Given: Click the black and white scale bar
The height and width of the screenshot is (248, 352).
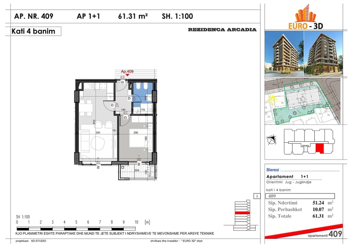Looking at the screenshot, I should pyautogui.click(x=76, y=229).
